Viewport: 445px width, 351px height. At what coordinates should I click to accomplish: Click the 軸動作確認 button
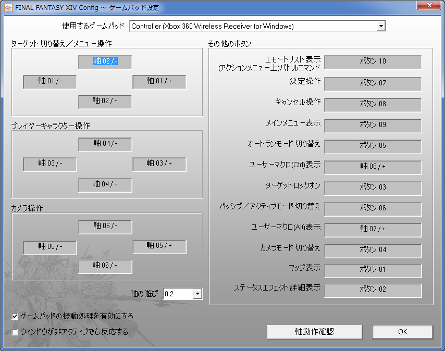pyautogui.click(x=314, y=332)
